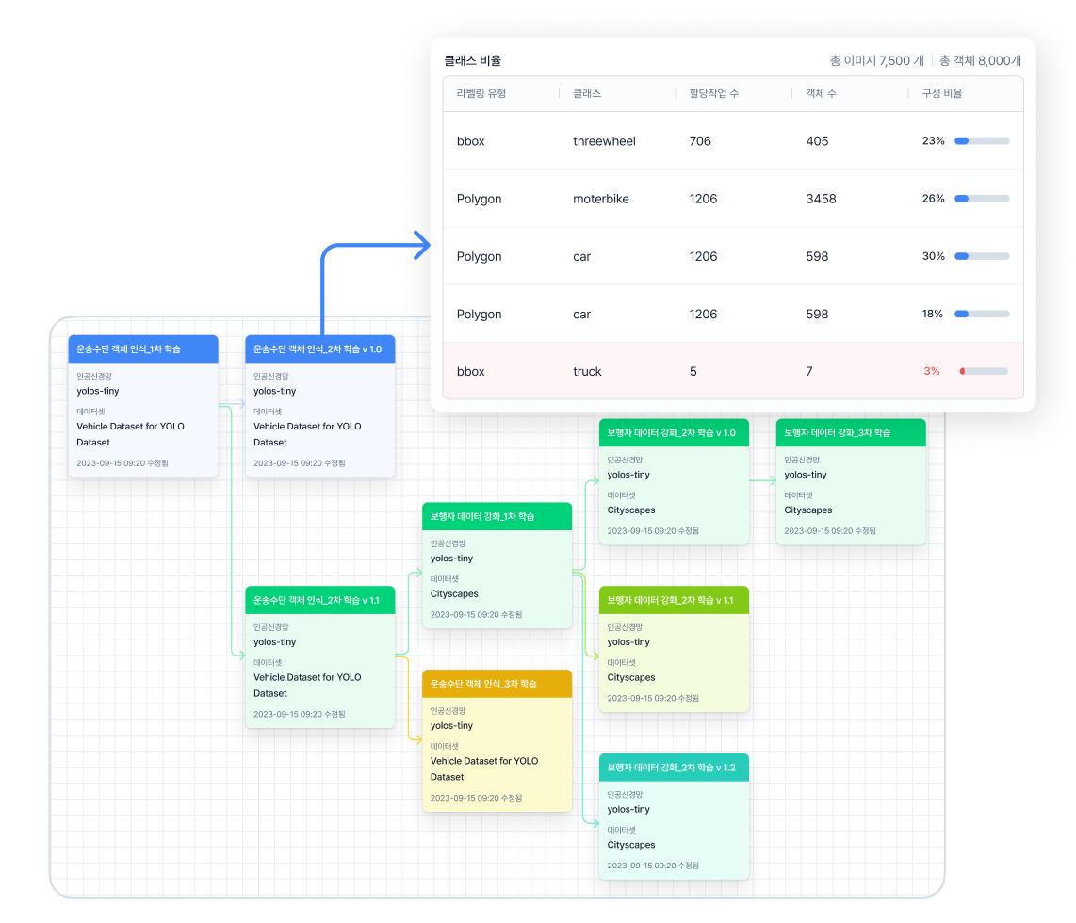Click the modified date in 운송수단 1차 학습 card
1076x923 pixels.
click(x=122, y=462)
